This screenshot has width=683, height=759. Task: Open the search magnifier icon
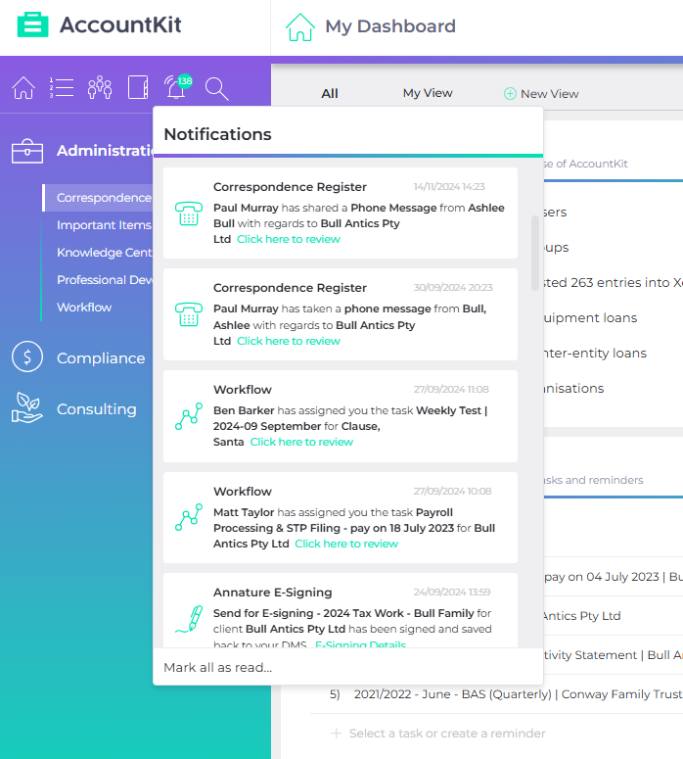pos(216,88)
